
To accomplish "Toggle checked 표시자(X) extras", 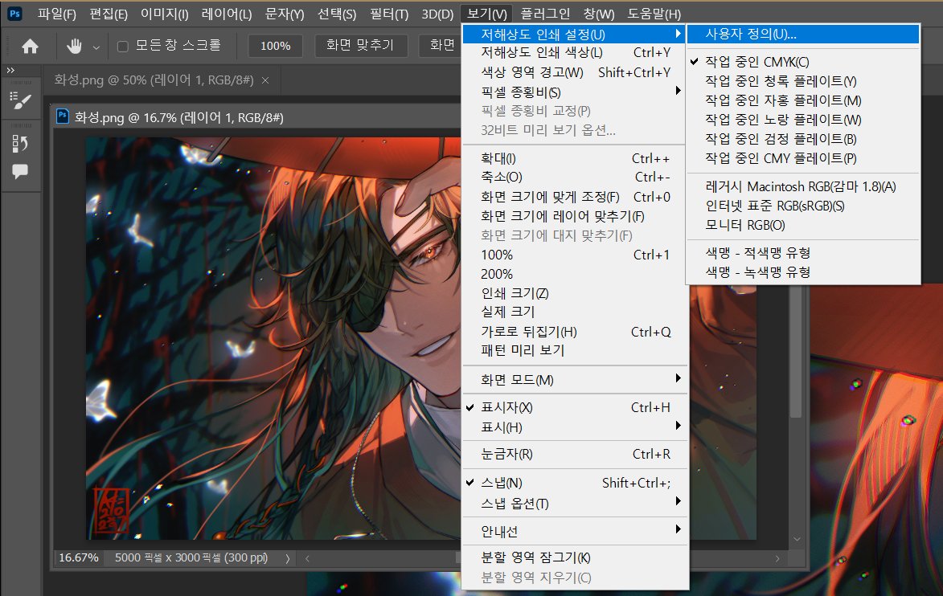I will point(574,407).
